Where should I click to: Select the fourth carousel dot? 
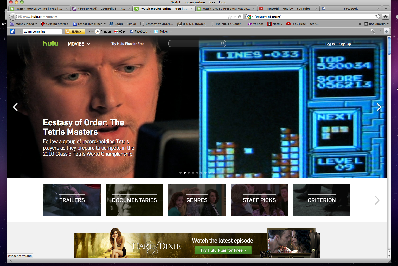(x=193, y=173)
